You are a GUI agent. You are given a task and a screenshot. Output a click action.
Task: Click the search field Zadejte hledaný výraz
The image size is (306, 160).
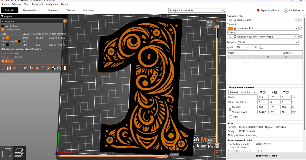pyautogui.click(x=197, y=10)
